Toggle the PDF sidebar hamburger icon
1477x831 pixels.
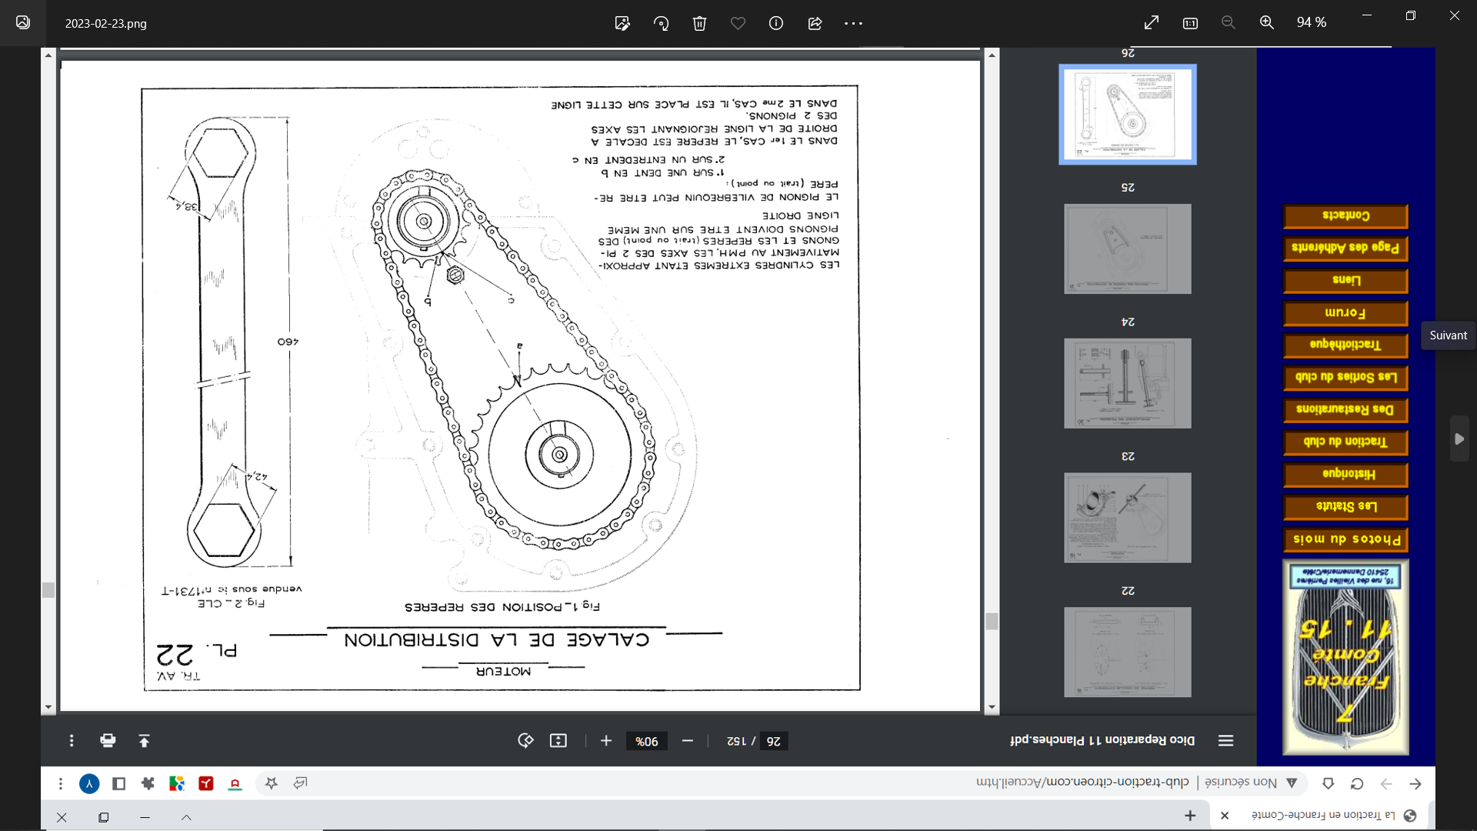click(1226, 740)
